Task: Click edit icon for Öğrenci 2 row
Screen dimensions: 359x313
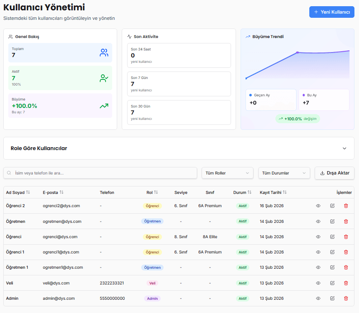Action: (332, 206)
